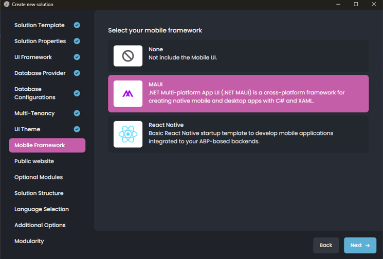Go to Solution Template step
This screenshot has height=259, width=383.
point(47,25)
